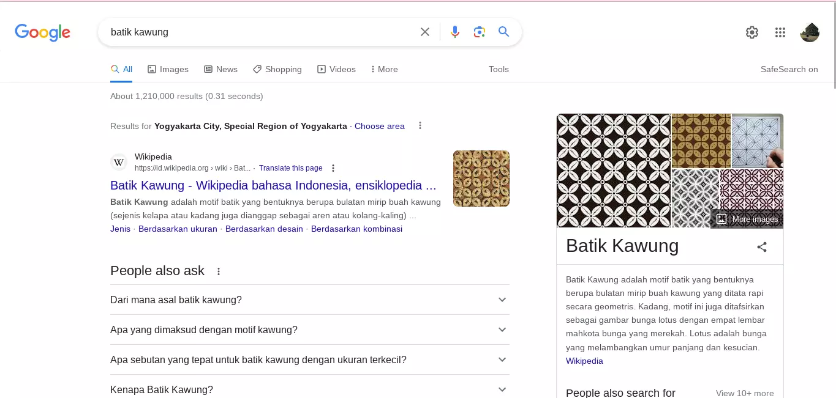Open the brown gold kawung panel image

tap(701, 140)
